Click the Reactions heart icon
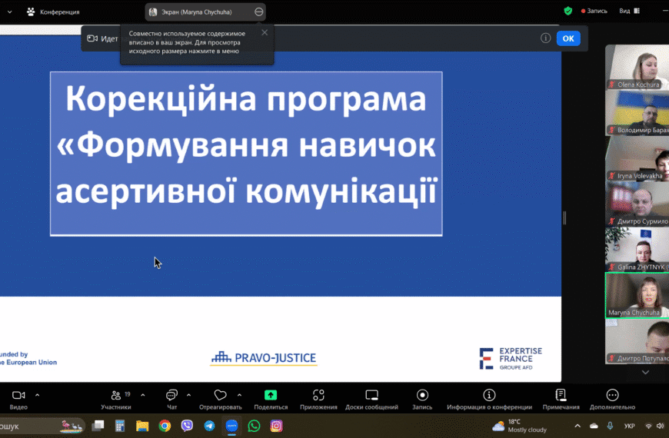This screenshot has height=438, width=669. tap(220, 395)
